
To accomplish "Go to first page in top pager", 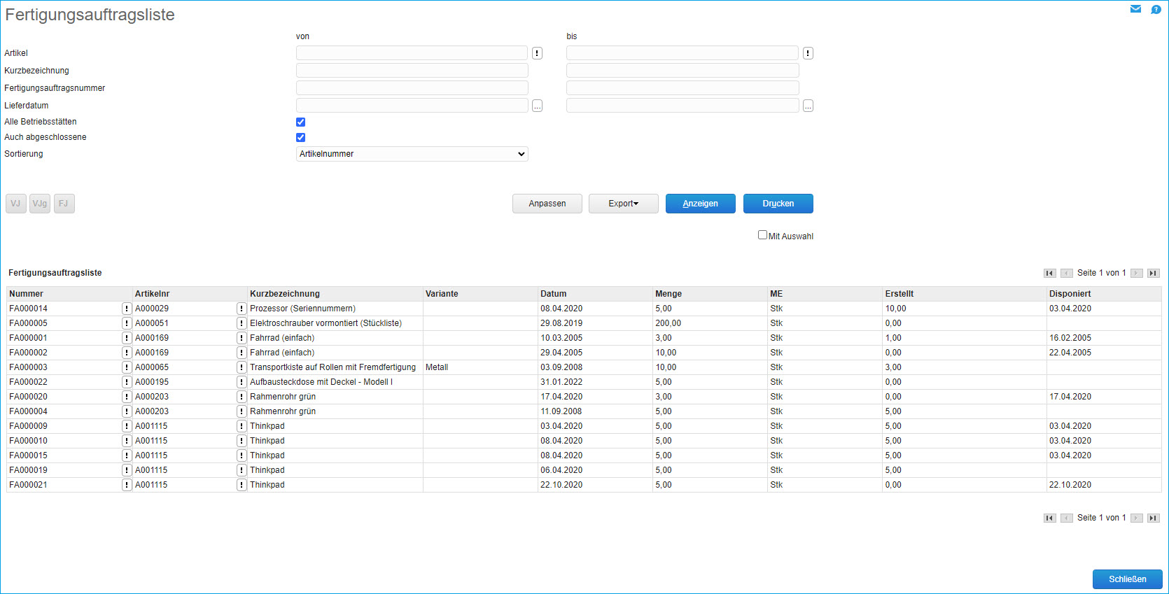I will click(1049, 273).
